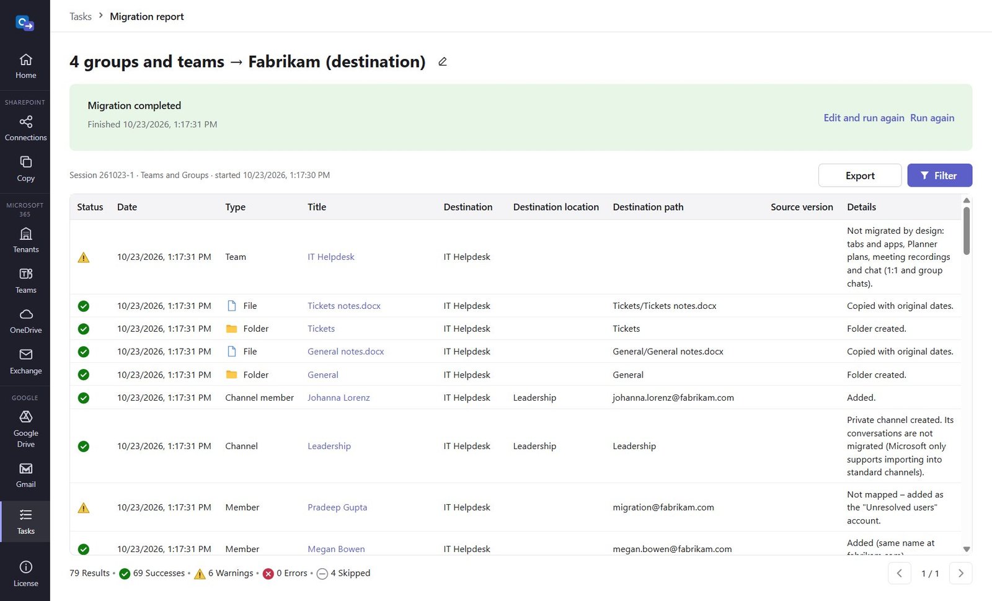Click the Status column header

[x=90, y=207]
